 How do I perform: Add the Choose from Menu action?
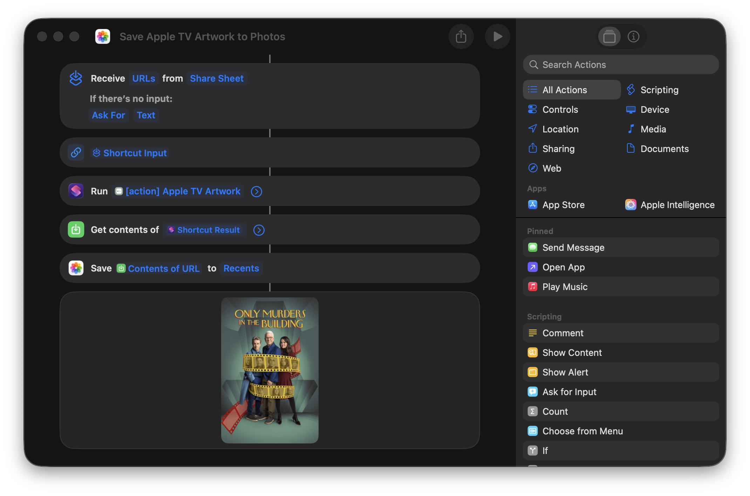(621, 431)
